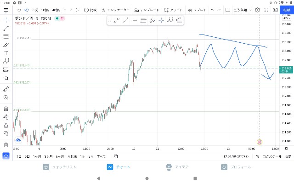Select the trend line tool in left sidebar
This screenshot has width=294, height=184.
click(x=6, y=28)
